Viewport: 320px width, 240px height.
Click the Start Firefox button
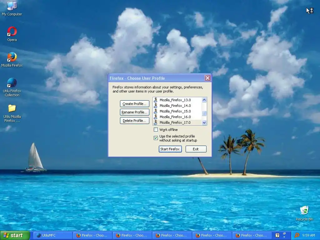[x=170, y=149]
